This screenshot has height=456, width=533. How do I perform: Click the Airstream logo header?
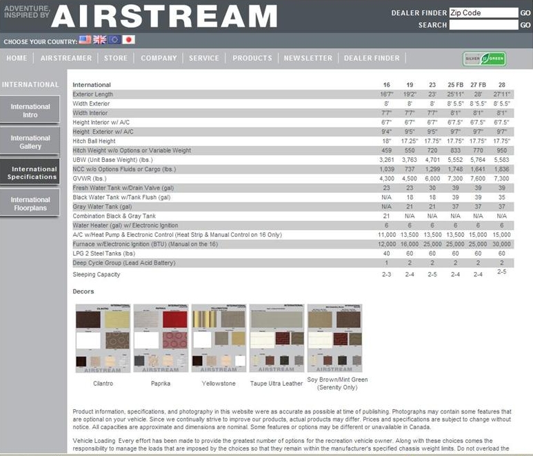pos(164,16)
